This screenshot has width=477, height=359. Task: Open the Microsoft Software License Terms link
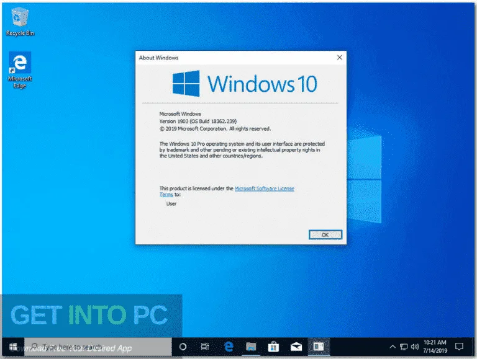(264, 188)
